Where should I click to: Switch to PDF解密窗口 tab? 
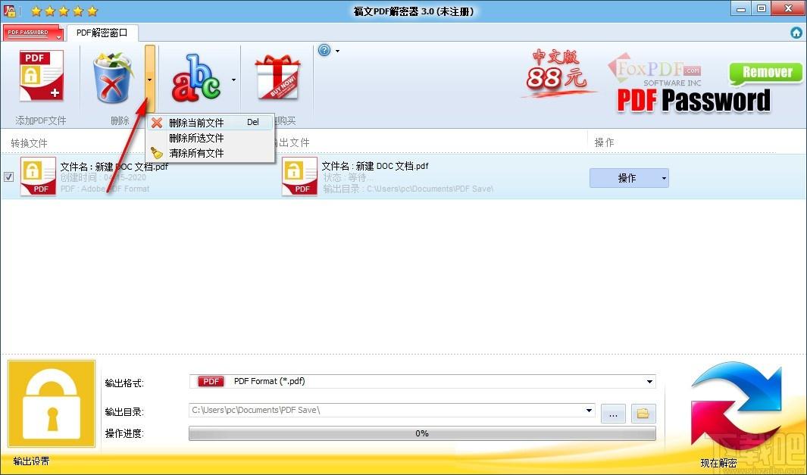102,33
